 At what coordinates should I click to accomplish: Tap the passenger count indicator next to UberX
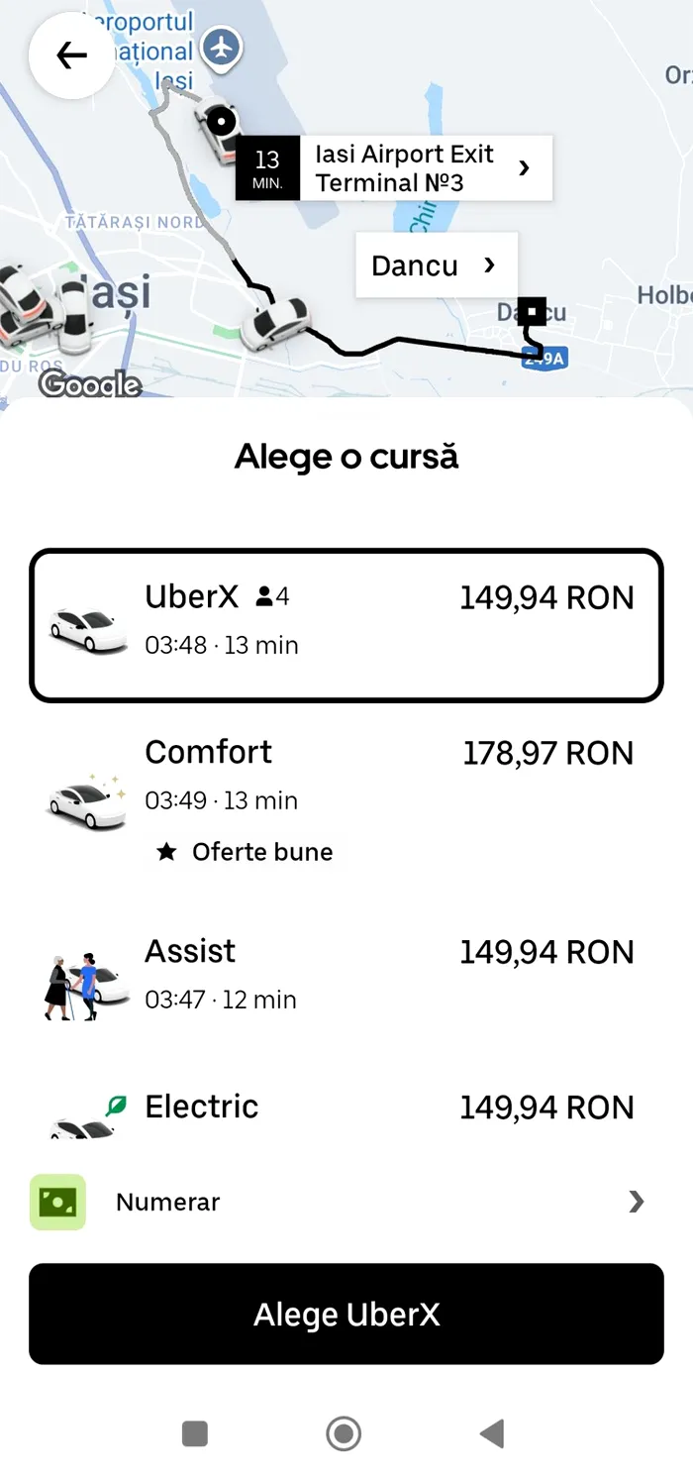pos(265,596)
